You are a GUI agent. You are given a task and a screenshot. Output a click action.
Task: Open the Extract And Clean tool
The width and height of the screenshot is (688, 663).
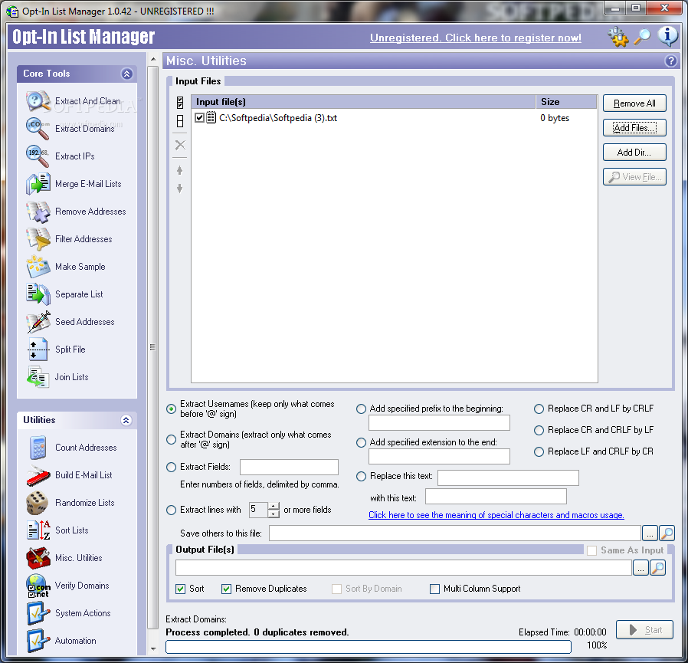(x=74, y=101)
